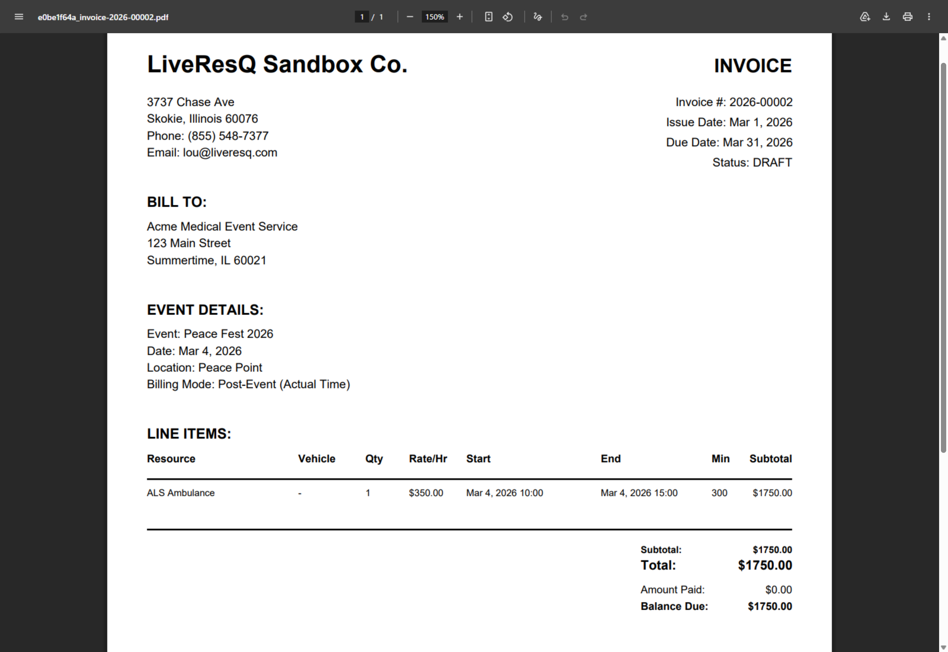Click the Billing Mode: Post-Event line
This screenshot has width=948, height=652.
tap(248, 384)
